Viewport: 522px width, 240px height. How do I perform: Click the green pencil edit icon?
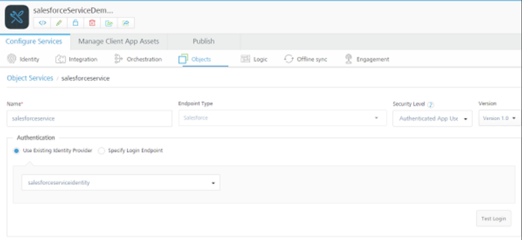59,23
